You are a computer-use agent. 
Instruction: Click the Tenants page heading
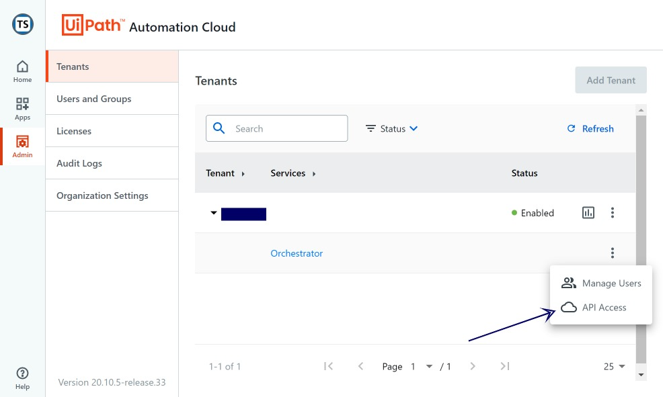(216, 81)
